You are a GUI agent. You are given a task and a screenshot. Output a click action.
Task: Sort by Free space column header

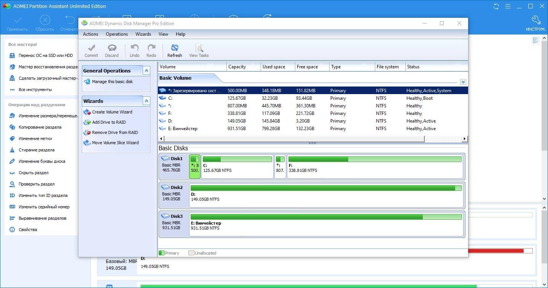[312, 67]
